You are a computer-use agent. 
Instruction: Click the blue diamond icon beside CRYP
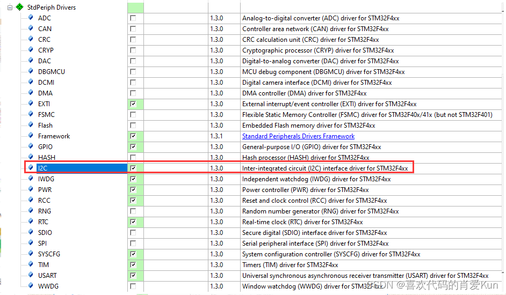[x=31, y=50]
